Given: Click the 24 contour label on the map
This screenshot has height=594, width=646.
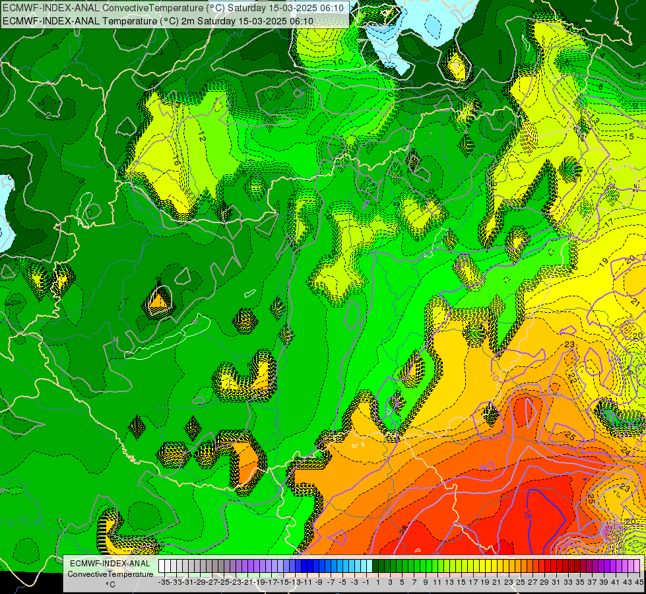Looking at the screenshot, I should (x=625, y=451).
